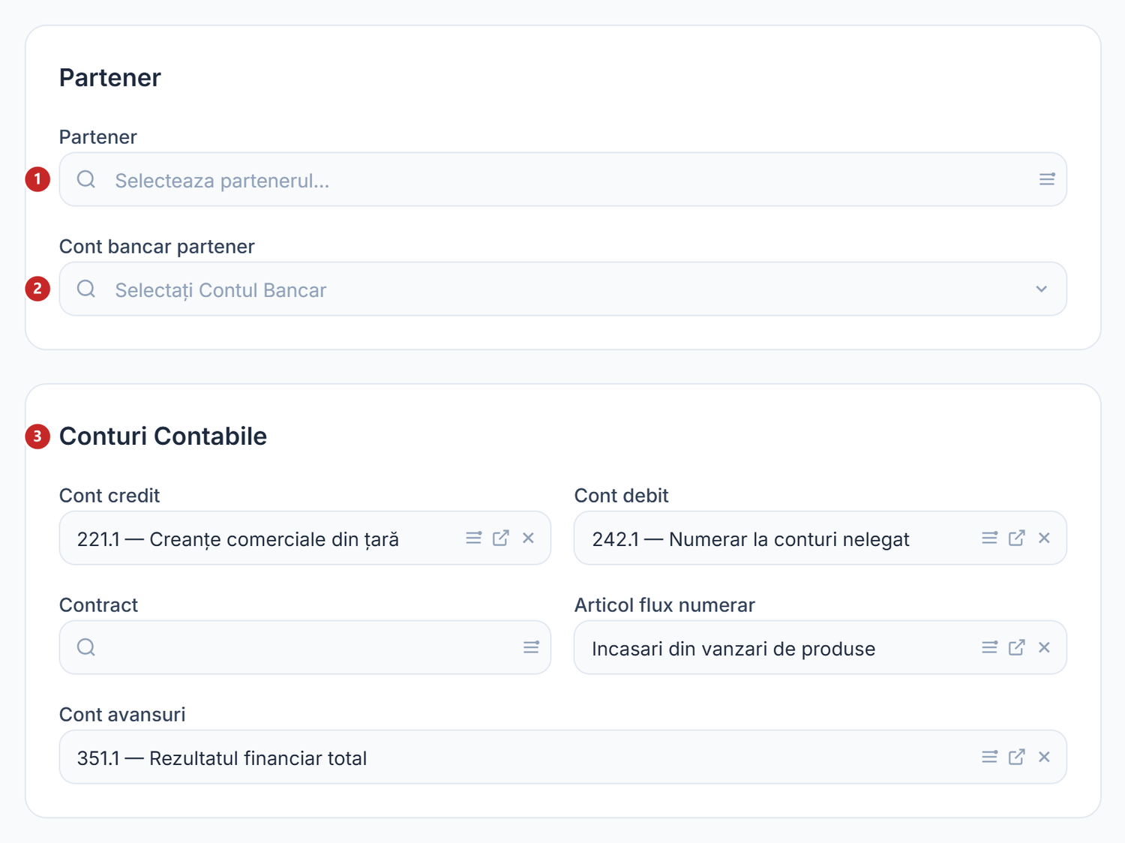
Task: Click the Cont credit field label
Action: tap(109, 495)
